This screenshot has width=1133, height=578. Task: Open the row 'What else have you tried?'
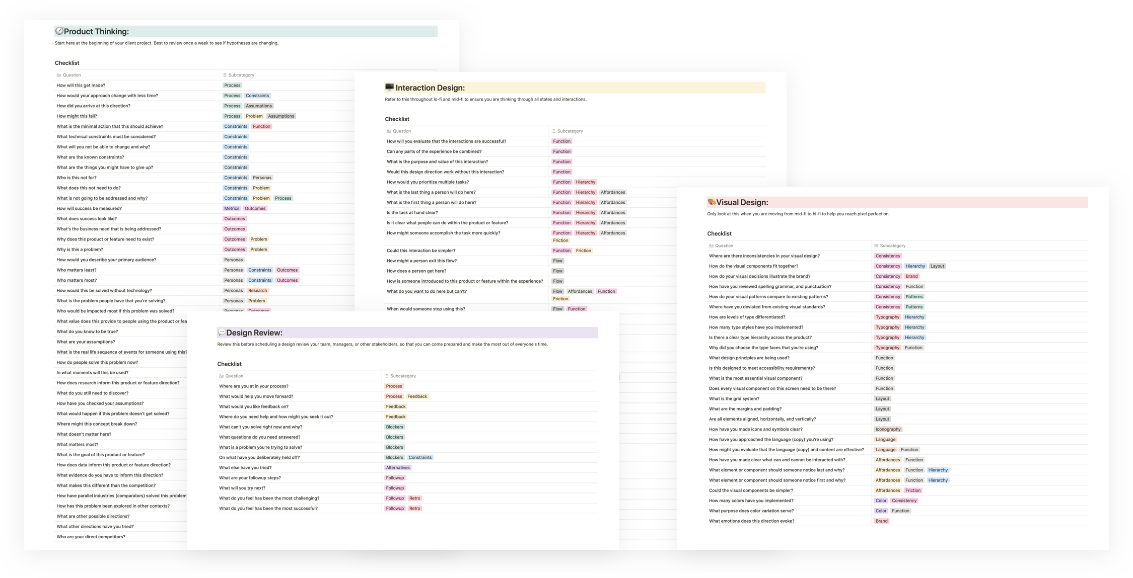245,468
